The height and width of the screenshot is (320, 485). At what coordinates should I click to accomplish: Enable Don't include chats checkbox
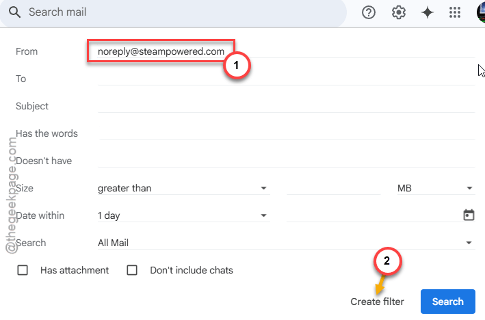click(132, 270)
